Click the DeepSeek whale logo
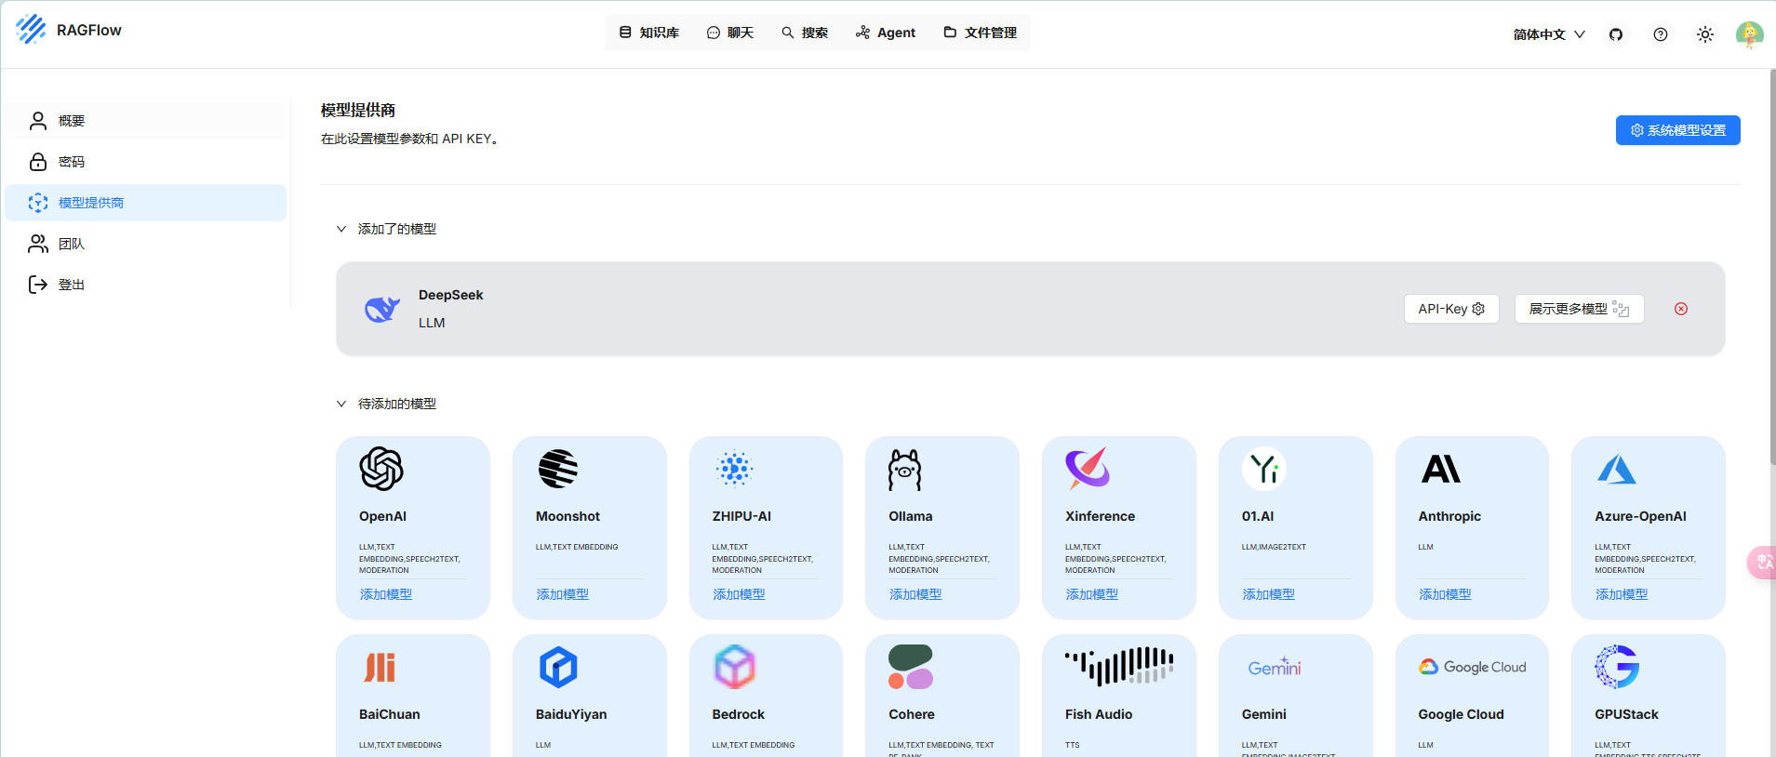The width and height of the screenshot is (1776, 757). (381, 309)
